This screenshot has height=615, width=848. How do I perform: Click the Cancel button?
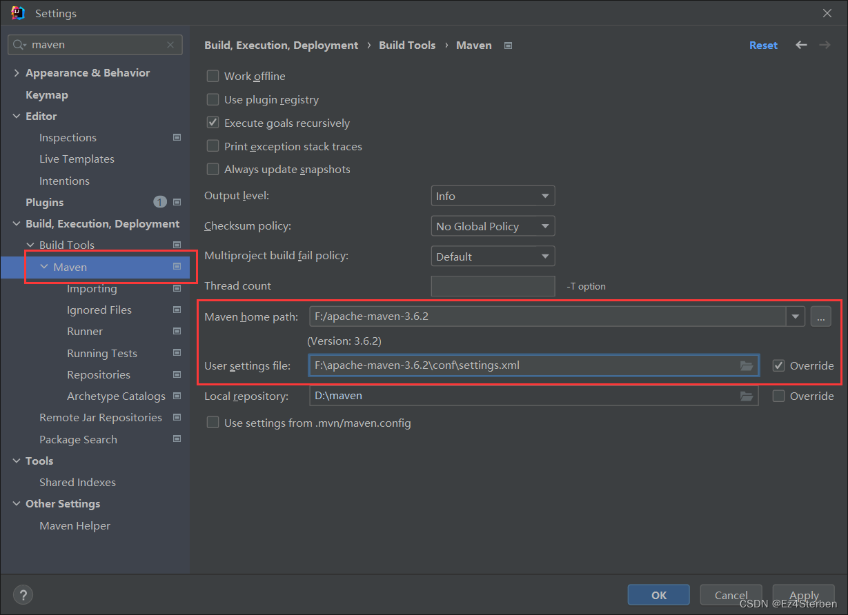tap(731, 595)
